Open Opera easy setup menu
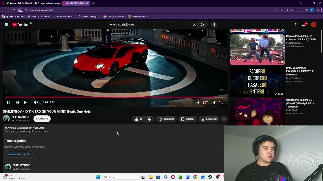 307,10
